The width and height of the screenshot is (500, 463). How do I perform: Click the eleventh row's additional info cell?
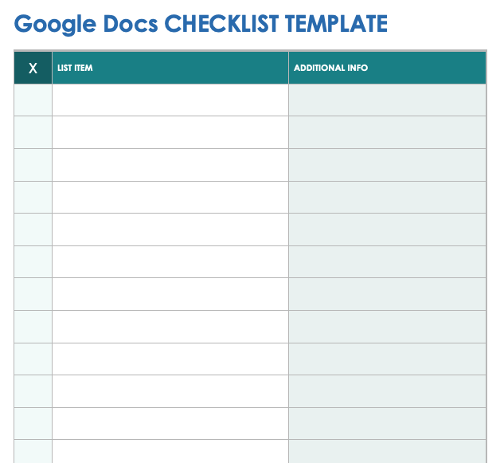point(387,424)
